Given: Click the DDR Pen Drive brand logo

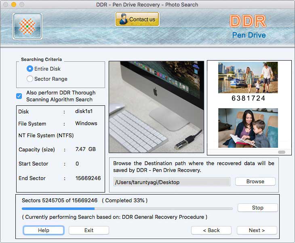Looking at the screenshot, I should pos(249,27).
